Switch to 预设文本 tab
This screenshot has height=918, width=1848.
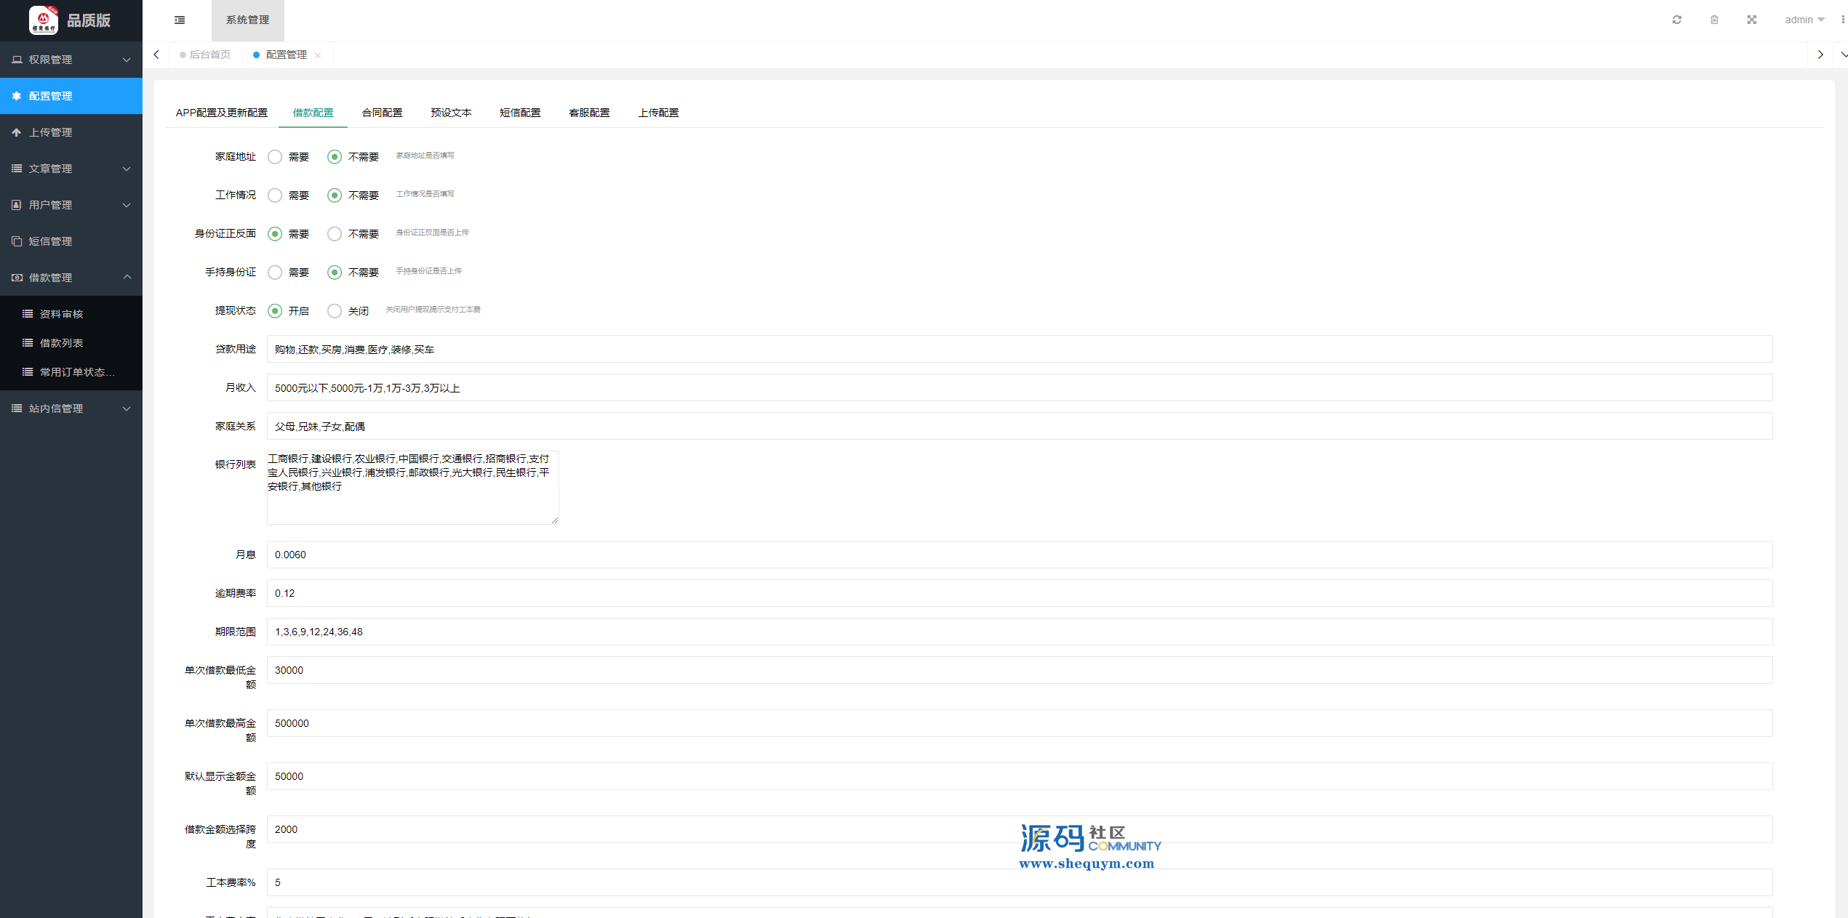451,113
